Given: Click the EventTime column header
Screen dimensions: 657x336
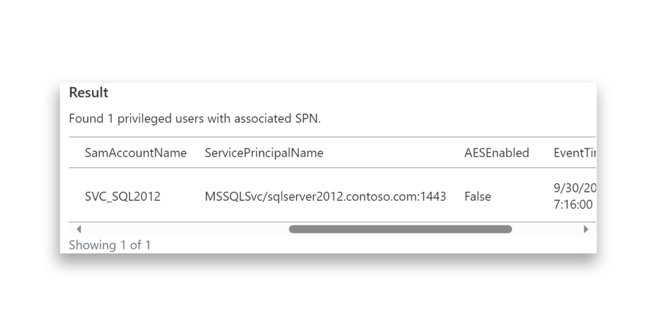Looking at the screenshot, I should [575, 153].
